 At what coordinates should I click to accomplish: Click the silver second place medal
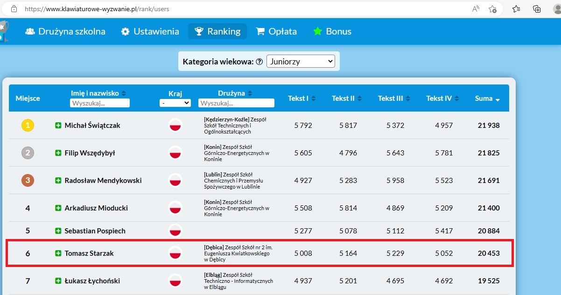(28, 153)
